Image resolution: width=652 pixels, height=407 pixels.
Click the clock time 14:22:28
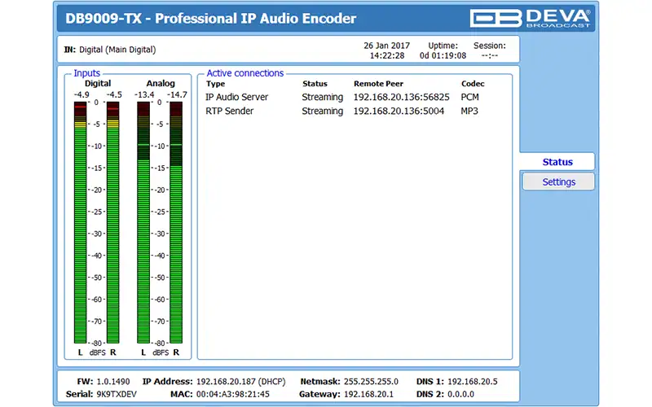click(387, 55)
